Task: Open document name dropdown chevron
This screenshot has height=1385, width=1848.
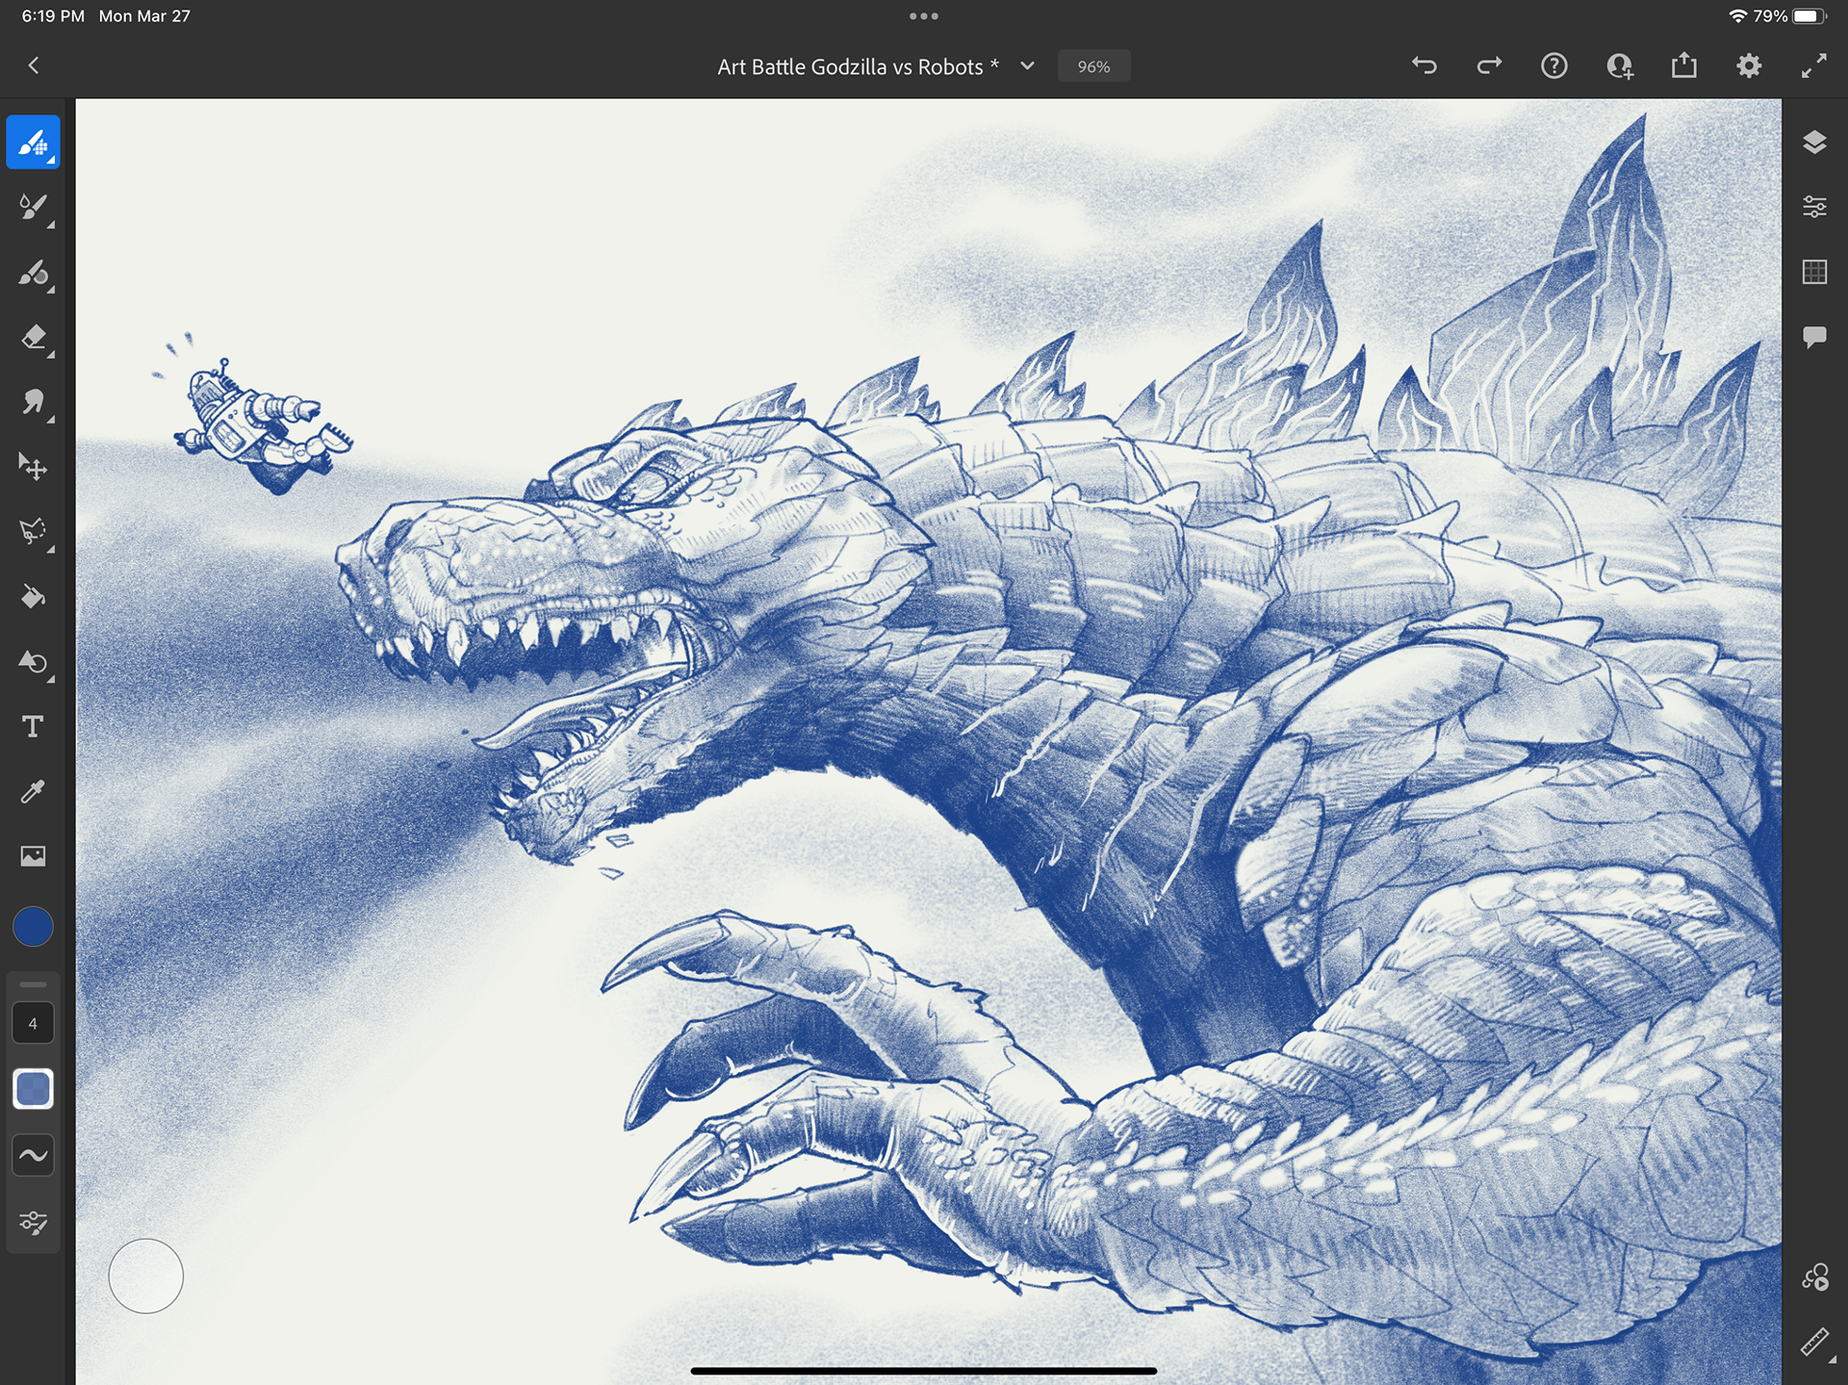Action: tap(1027, 65)
